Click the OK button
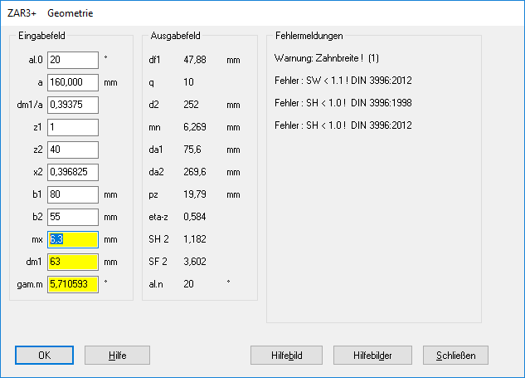The width and height of the screenshot is (525, 378). (x=44, y=355)
